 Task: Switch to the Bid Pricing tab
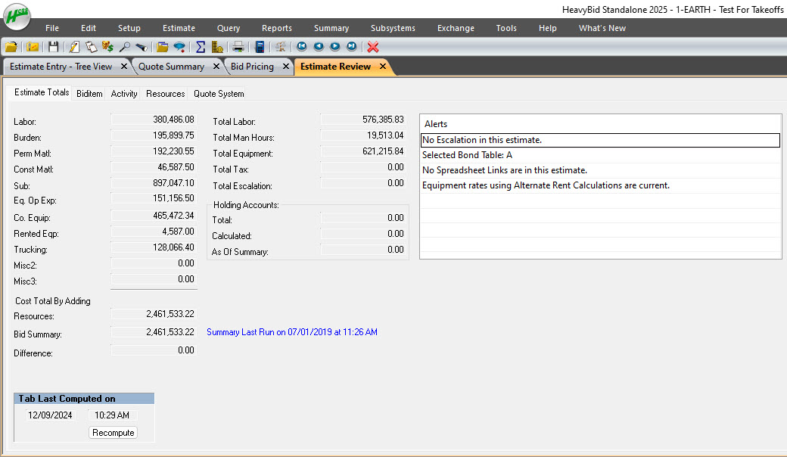(252, 67)
